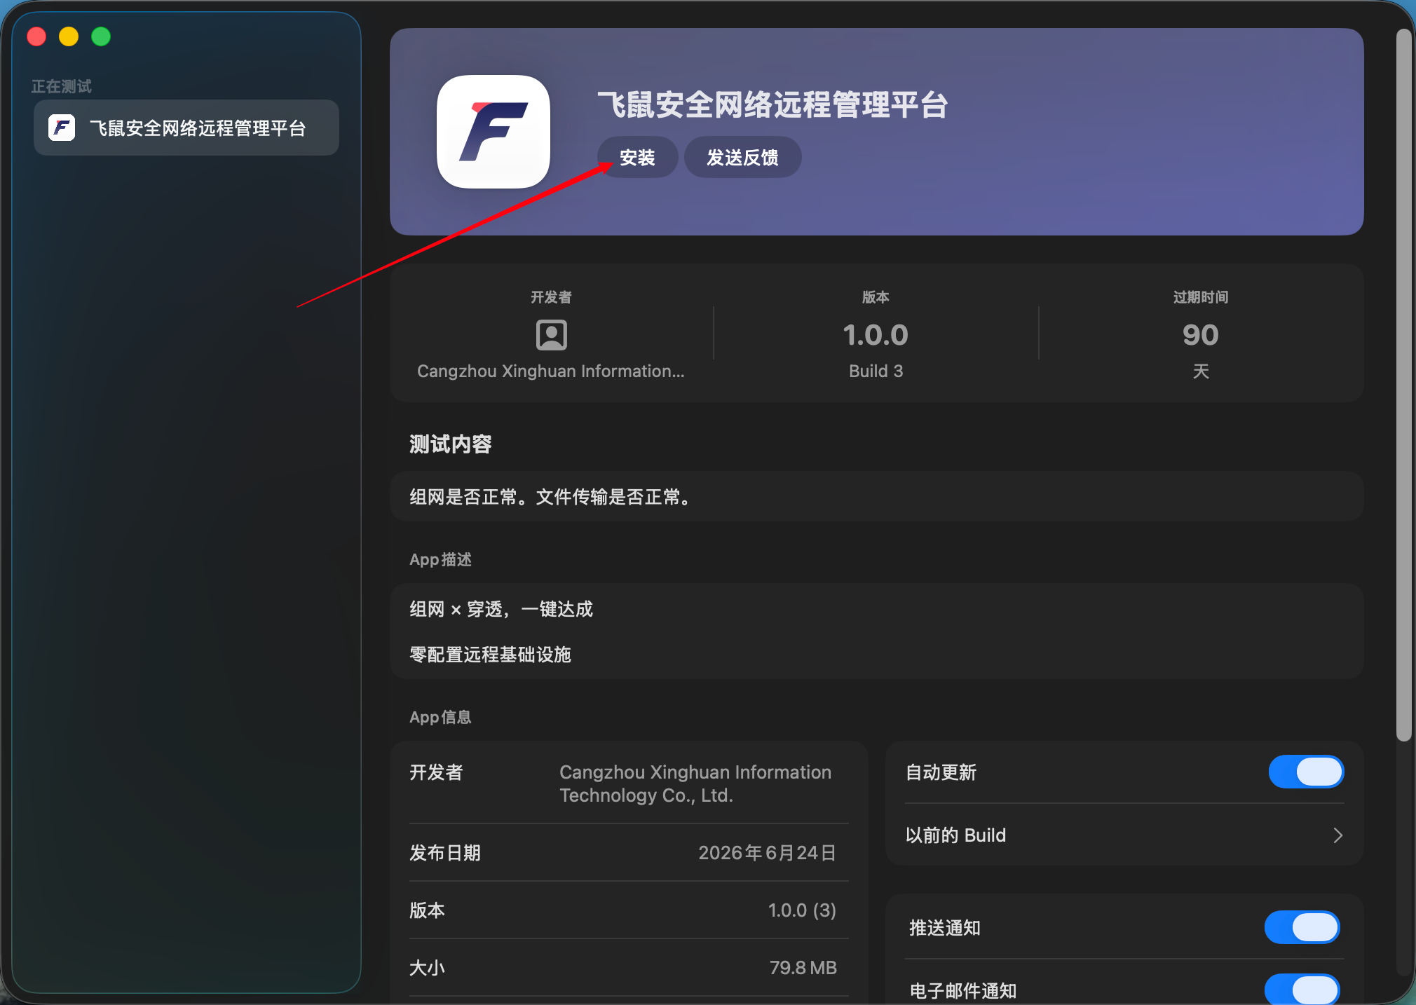Click the 发布日期 row

pyautogui.click(x=629, y=852)
